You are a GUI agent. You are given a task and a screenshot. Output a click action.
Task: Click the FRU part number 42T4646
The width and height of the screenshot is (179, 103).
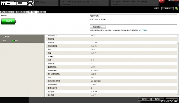(93, 84)
